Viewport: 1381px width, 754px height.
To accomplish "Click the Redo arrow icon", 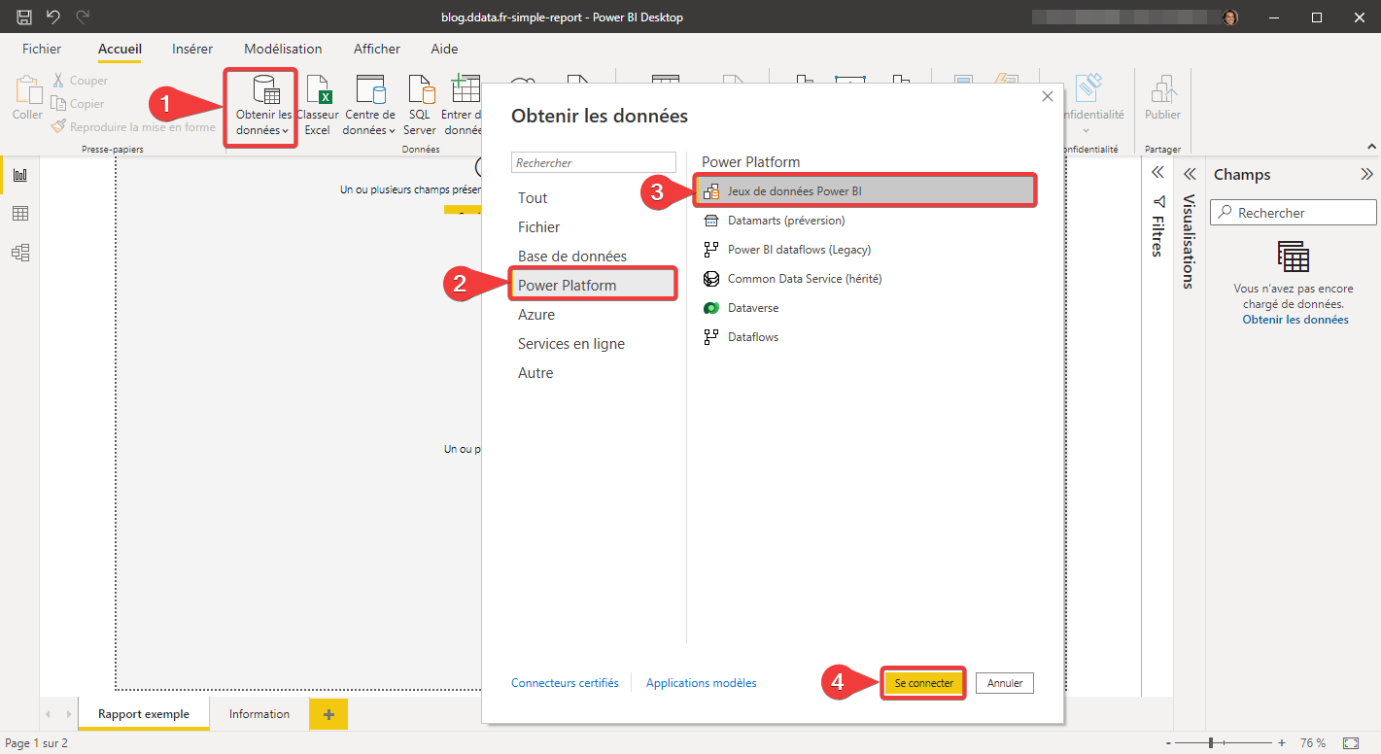I will click(x=83, y=17).
